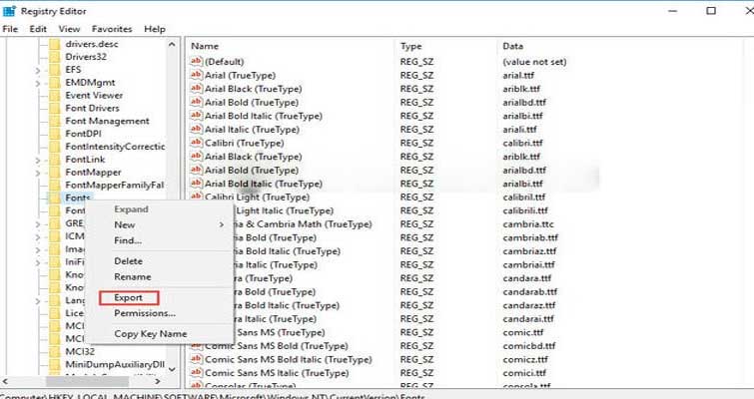This screenshot has width=754, height=399.
Task: Expand the FontMapper key
Action: 38,173
